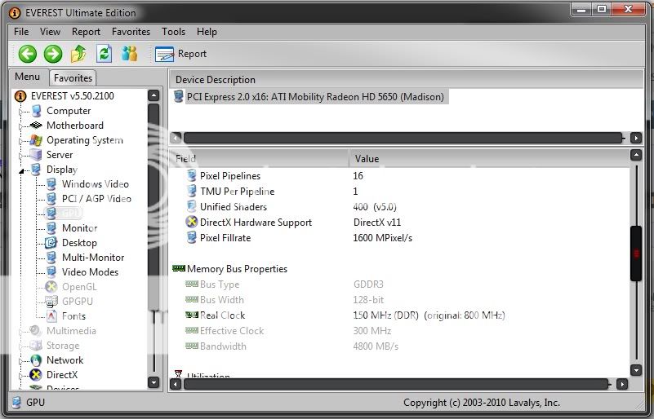The height and width of the screenshot is (419, 654).
Task: Click the Report page icon in toolbar
Action: point(164,54)
